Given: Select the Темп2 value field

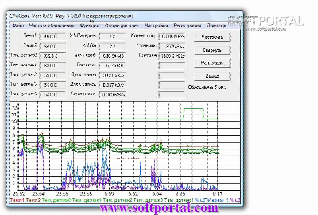Looking at the screenshot, I should pos(52,46).
